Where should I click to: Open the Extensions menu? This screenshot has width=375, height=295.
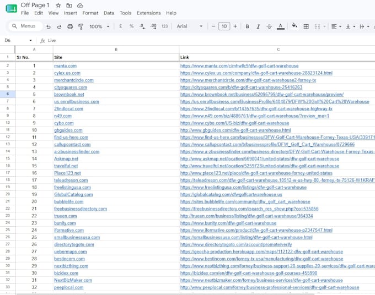pyautogui.click(x=148, y=13)
